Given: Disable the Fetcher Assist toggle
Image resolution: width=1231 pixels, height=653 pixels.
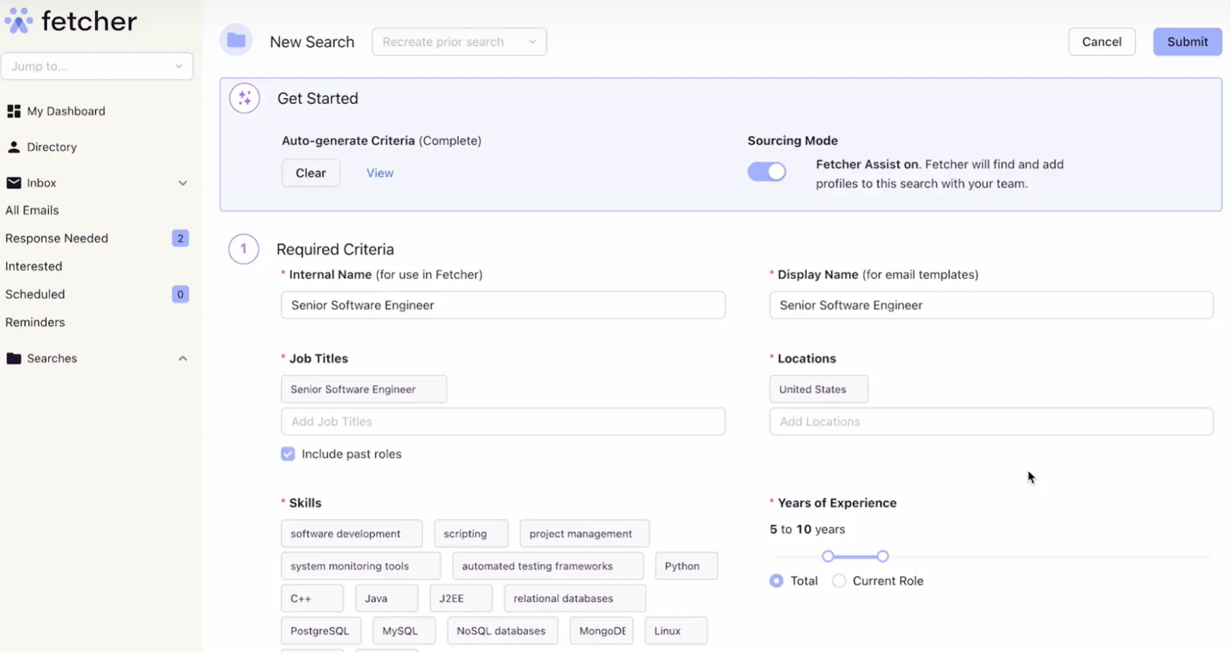Looking at the screenshot, I should pyautogui.click(x=766, y=172).
